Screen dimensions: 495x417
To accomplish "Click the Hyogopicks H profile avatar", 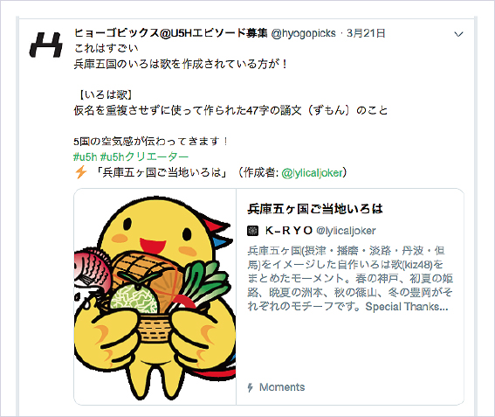I will [46, 45].
